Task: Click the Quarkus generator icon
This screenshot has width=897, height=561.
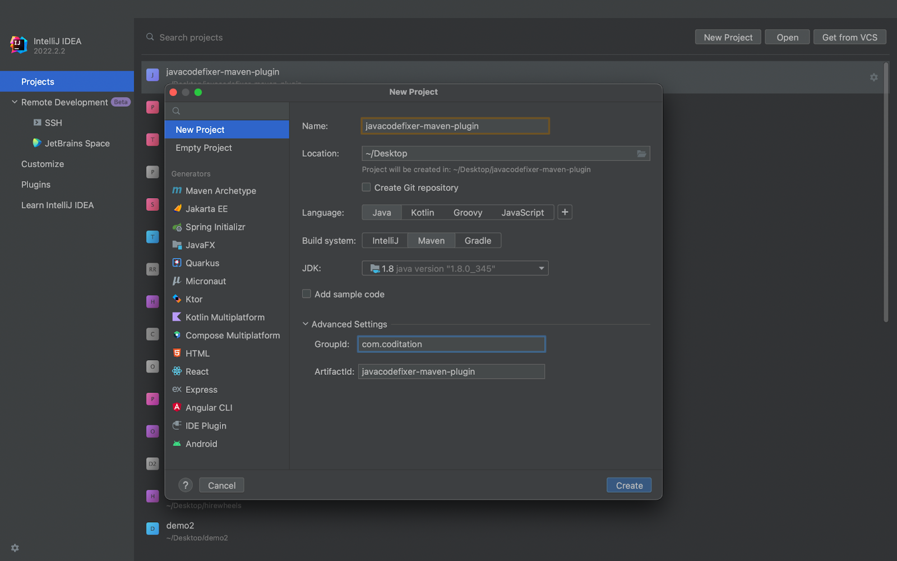Action: tap(177, 263)
